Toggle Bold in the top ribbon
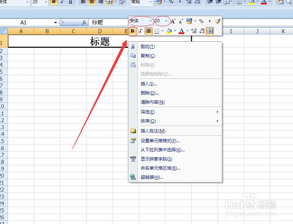The image size is (293, 224). pyautogui.click(x=53, y=3)
